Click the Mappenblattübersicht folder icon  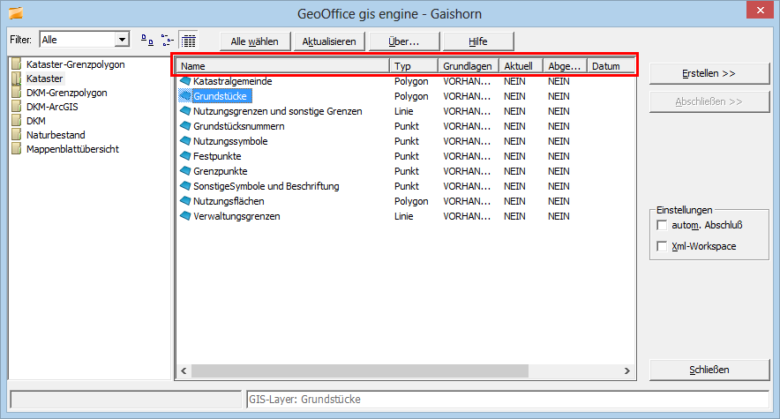coord(17,148)
